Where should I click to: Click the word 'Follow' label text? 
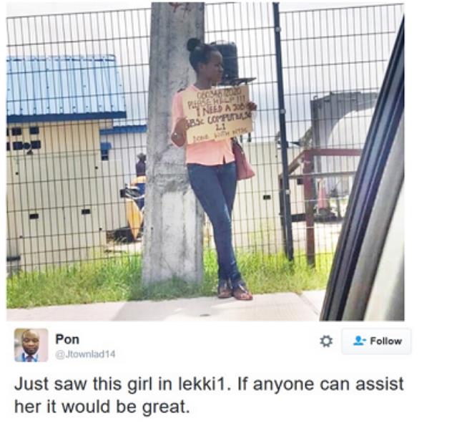tap(386, 341)
